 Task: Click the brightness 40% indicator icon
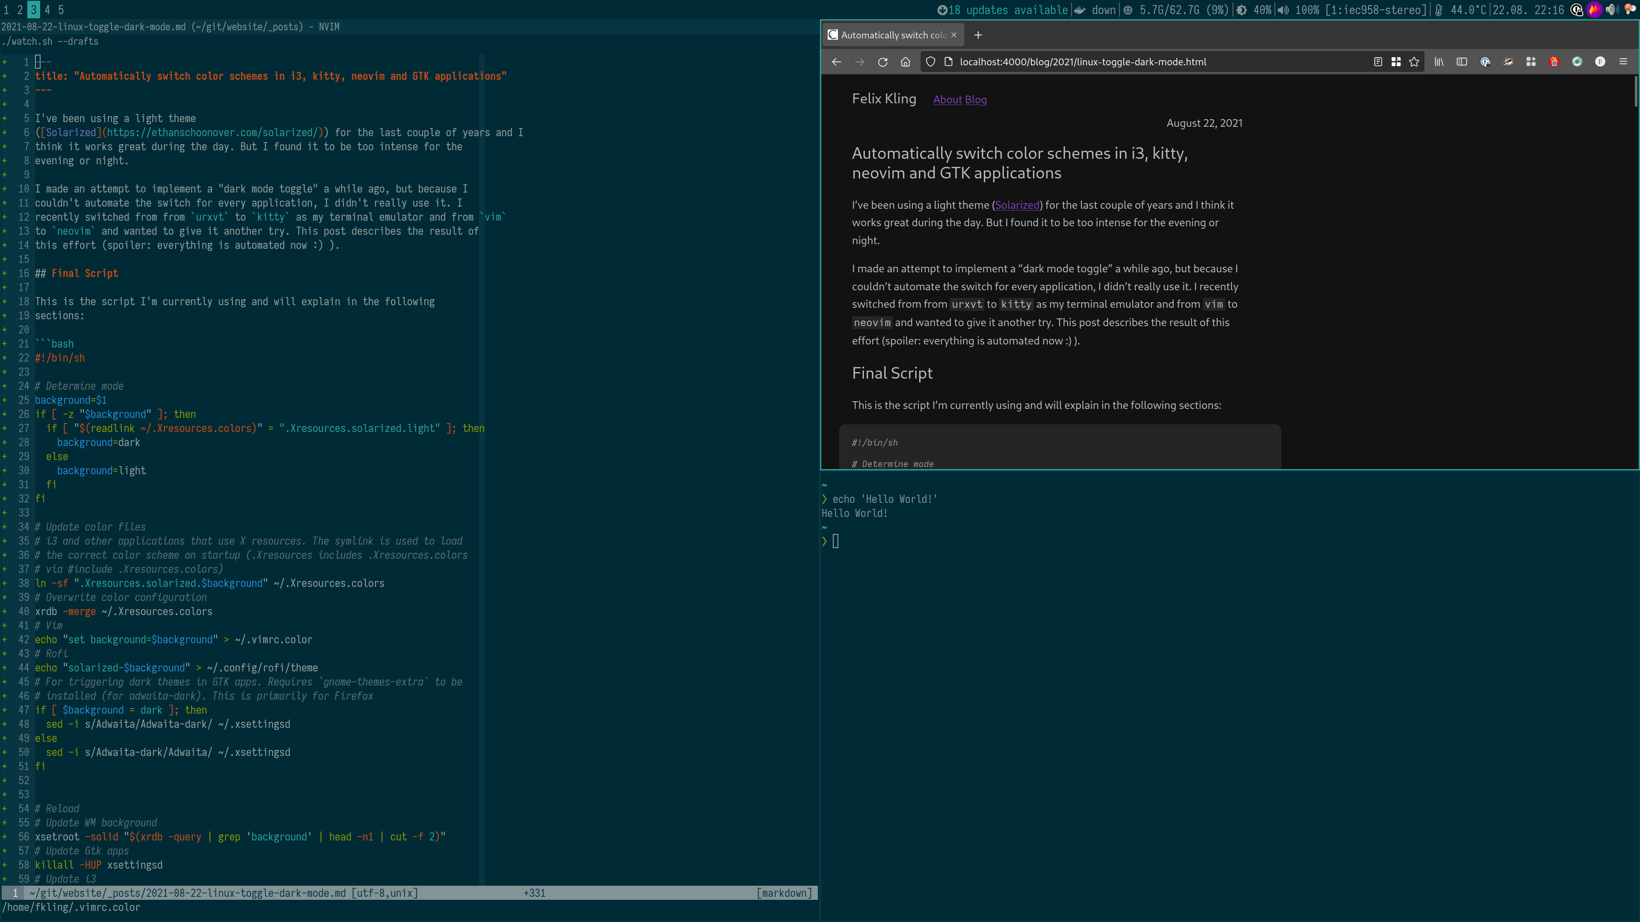coord(1242,10)
